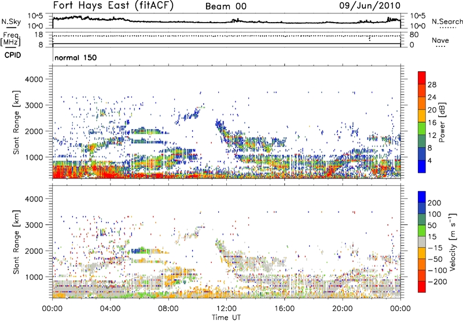Click the '04:00' time axis label

click(110, 309)
